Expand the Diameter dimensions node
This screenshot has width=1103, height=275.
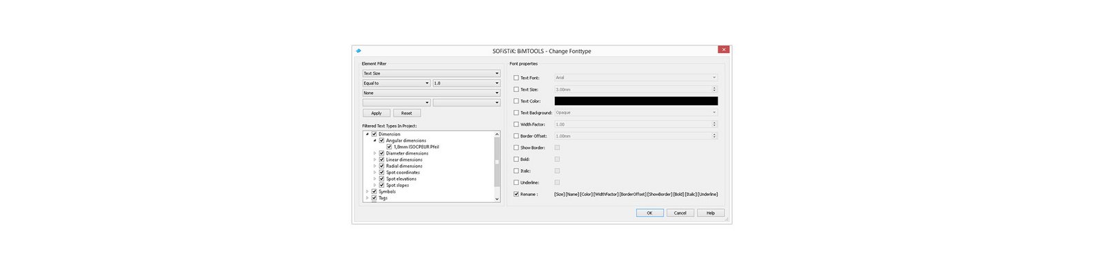pos(375,153)
